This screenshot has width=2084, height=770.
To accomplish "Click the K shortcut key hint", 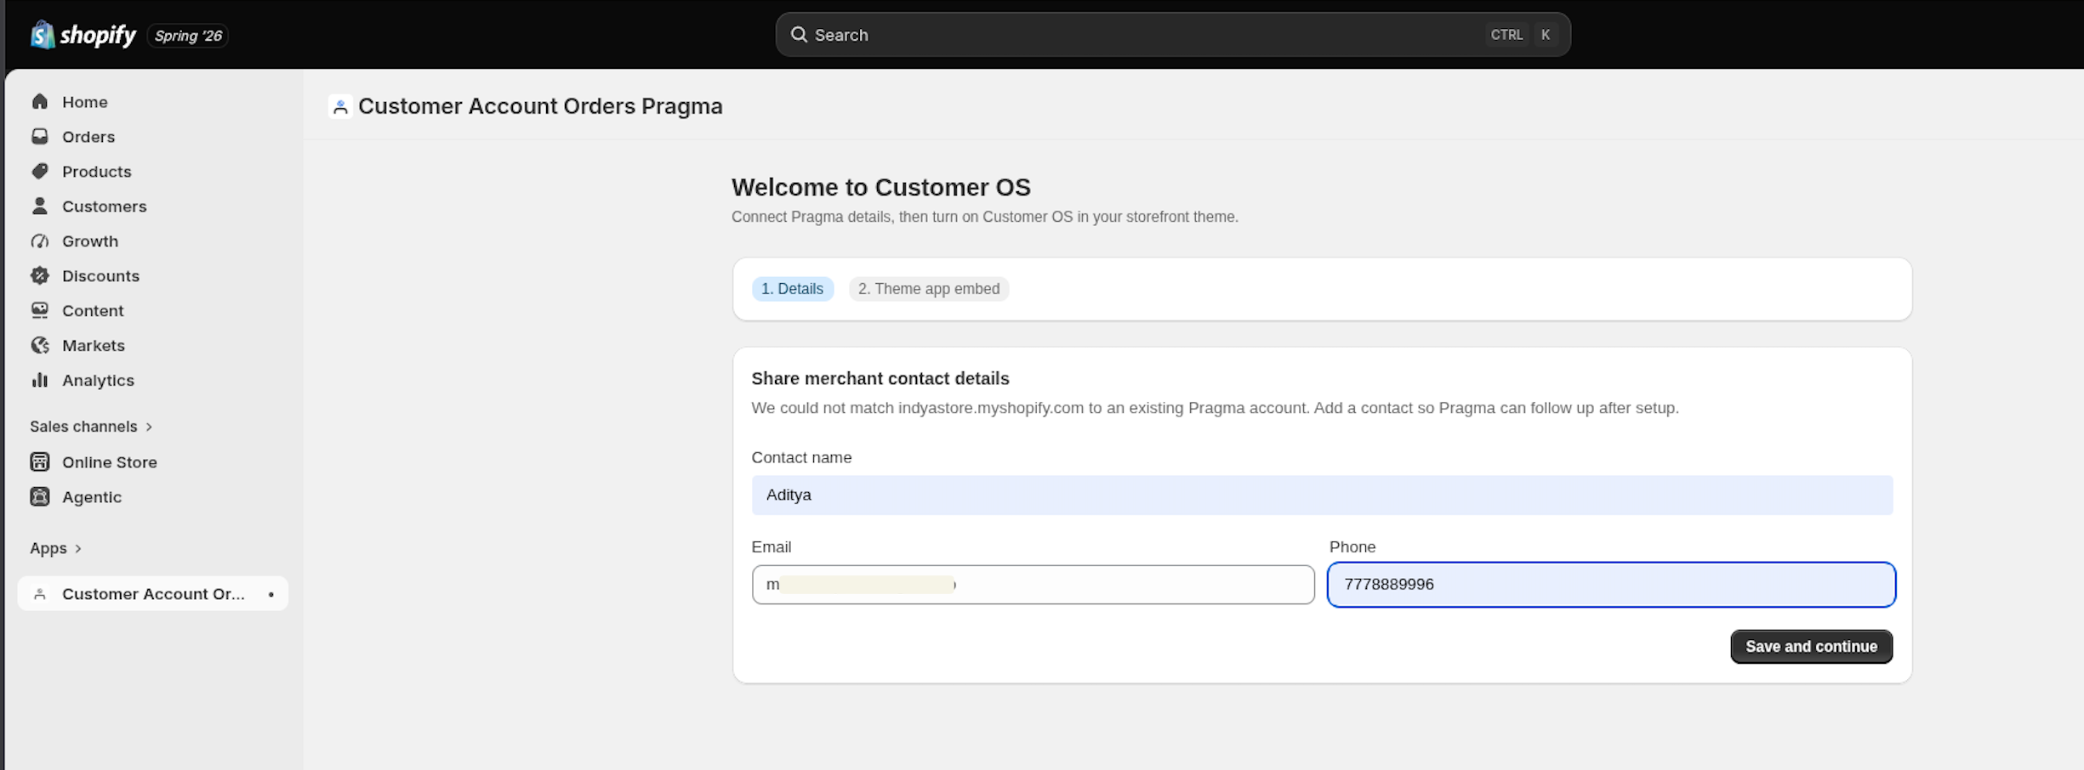I will 1546,35.
